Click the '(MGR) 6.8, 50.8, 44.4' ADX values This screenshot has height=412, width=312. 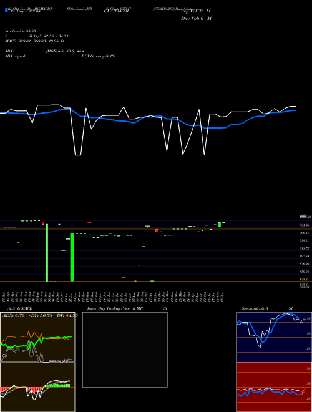pyautogui.click(x=65, y=51)
